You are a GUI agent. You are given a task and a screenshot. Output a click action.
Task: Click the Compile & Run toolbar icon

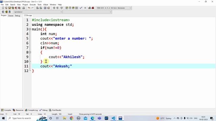[x=73, y=8]
